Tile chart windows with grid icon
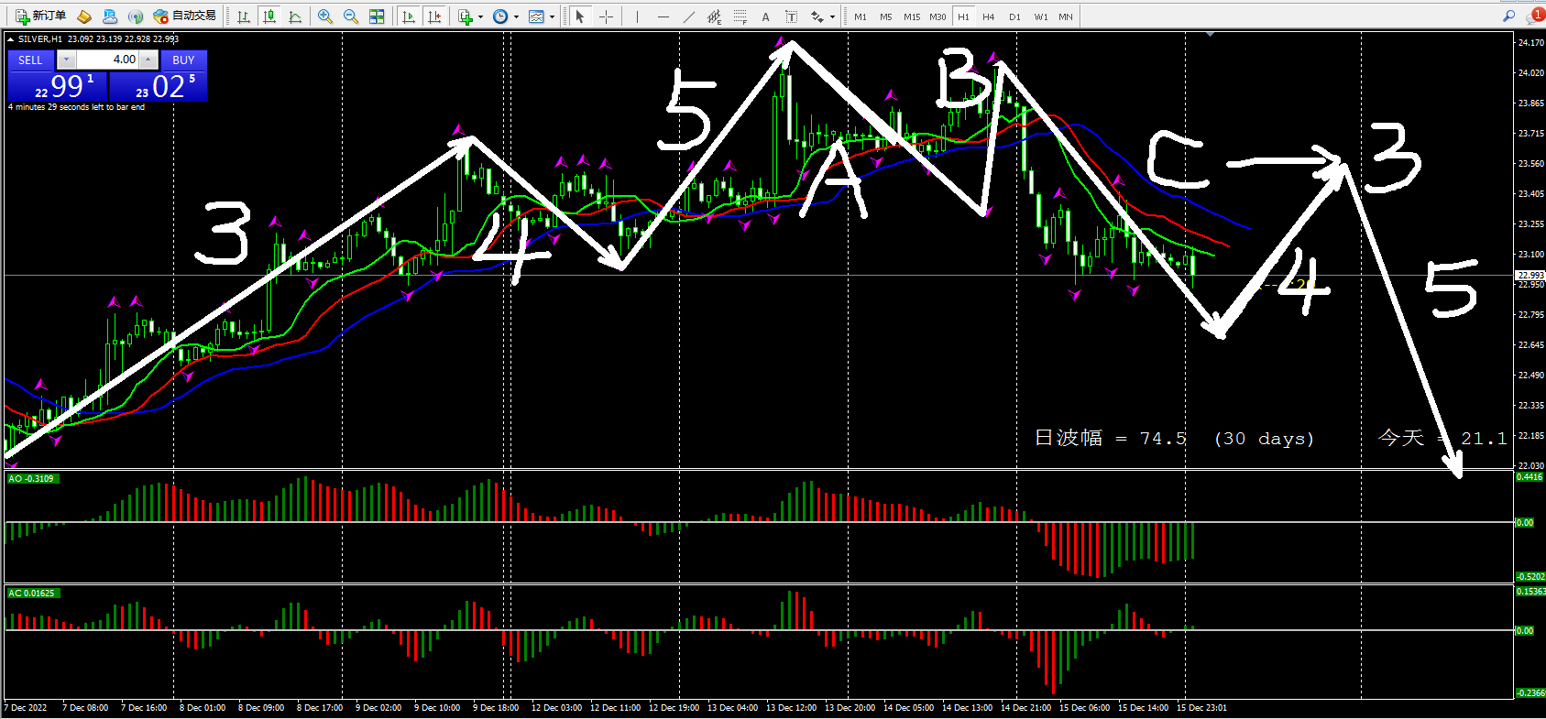 (x=377, y=16)
